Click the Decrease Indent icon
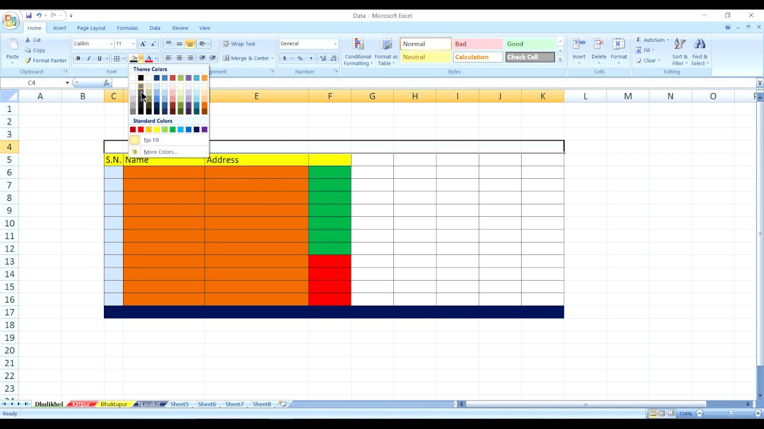Screen dimensions: 764x429 click(202, 58)
